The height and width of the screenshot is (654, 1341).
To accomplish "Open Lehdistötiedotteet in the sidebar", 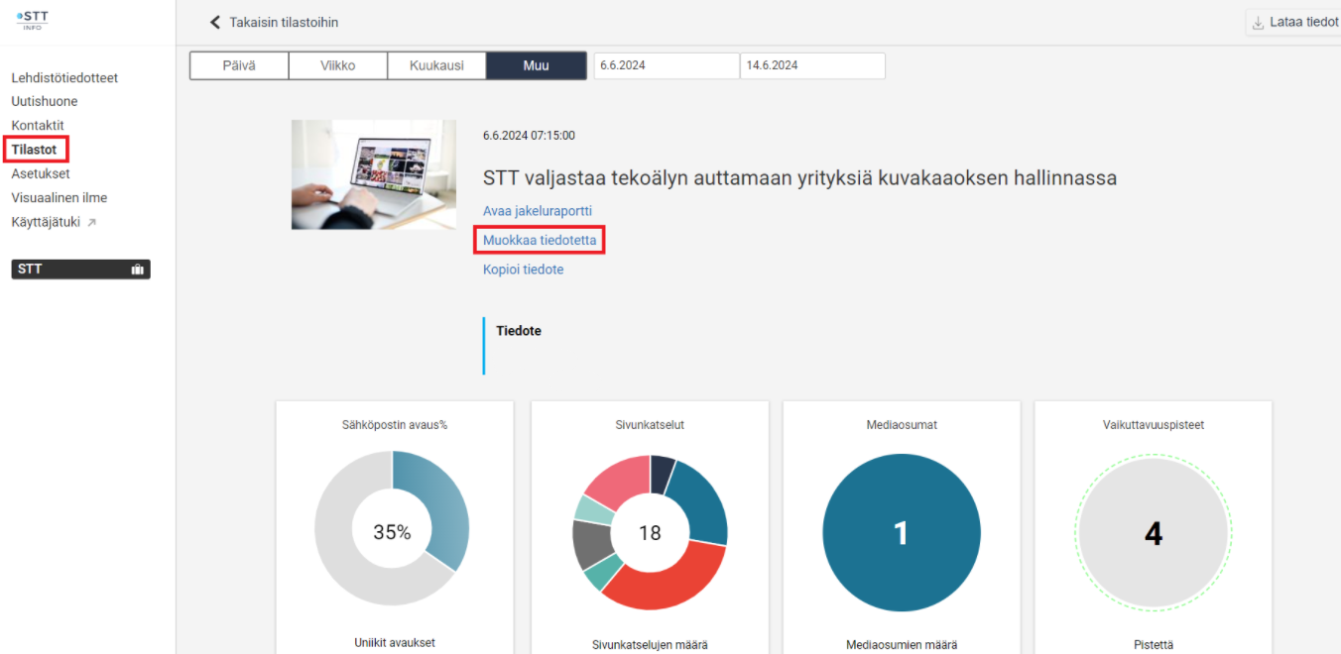I will (x=64, y=77).
